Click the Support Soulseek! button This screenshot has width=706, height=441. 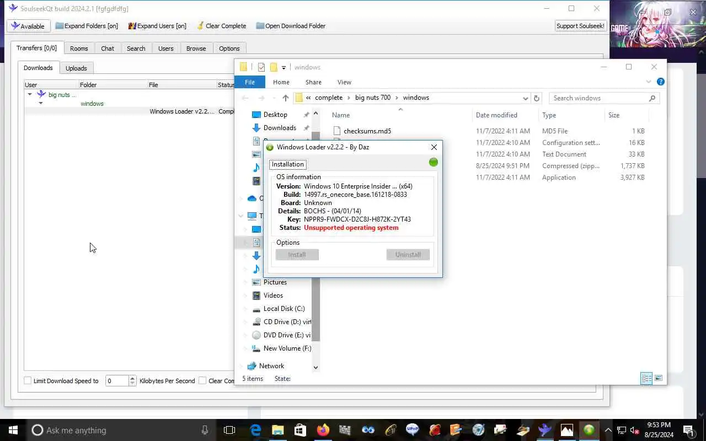pyautogui.click(x=580, y=26)
